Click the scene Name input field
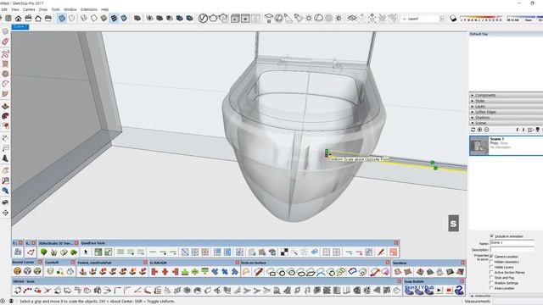 point(512,243)
